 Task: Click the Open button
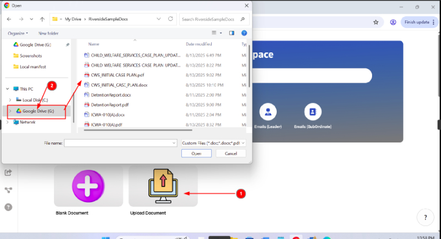(x=196, y=153)
